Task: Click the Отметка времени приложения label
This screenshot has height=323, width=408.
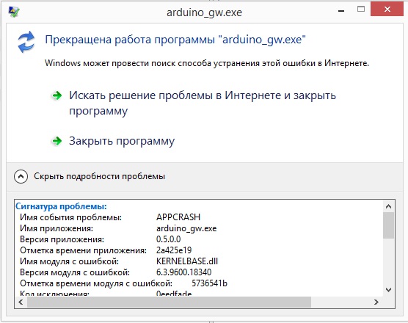Action: click(83, 250)
